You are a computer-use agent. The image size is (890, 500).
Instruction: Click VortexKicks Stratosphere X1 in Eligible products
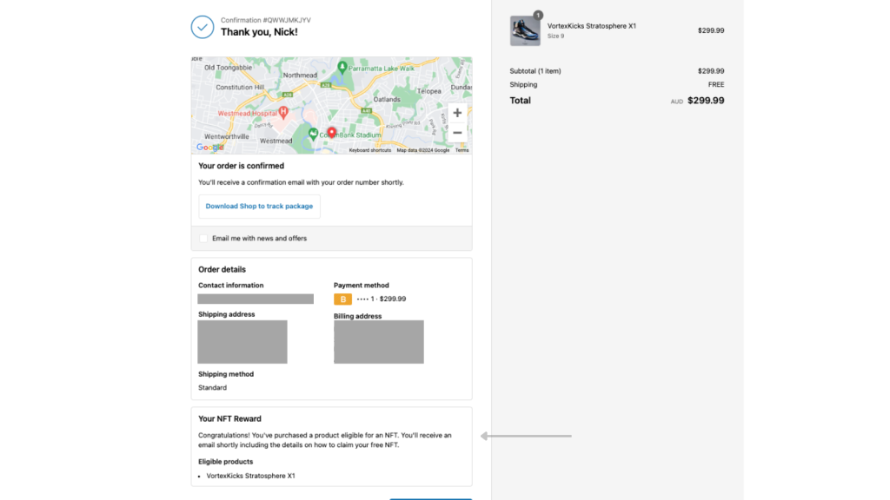coord(251,476)
